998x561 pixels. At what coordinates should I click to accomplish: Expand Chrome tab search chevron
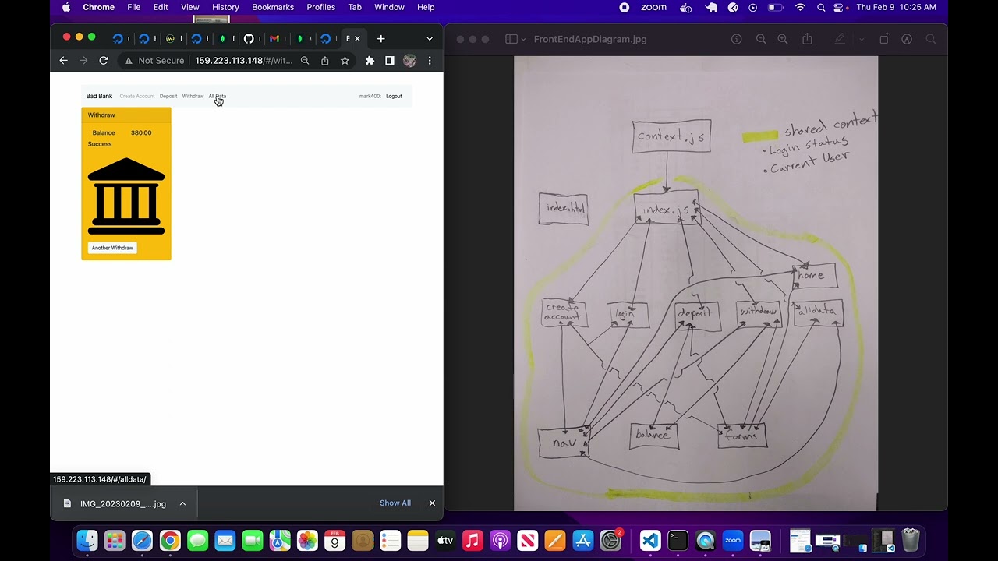430,39
